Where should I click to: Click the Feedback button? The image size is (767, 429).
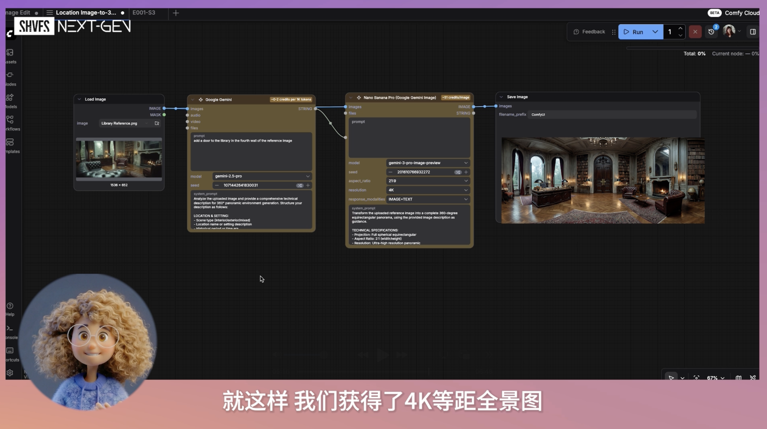(x=589, y=32)
